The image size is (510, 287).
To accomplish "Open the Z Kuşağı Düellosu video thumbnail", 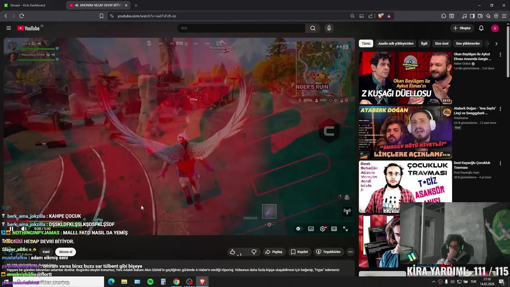I will click(x=405, y=78).
